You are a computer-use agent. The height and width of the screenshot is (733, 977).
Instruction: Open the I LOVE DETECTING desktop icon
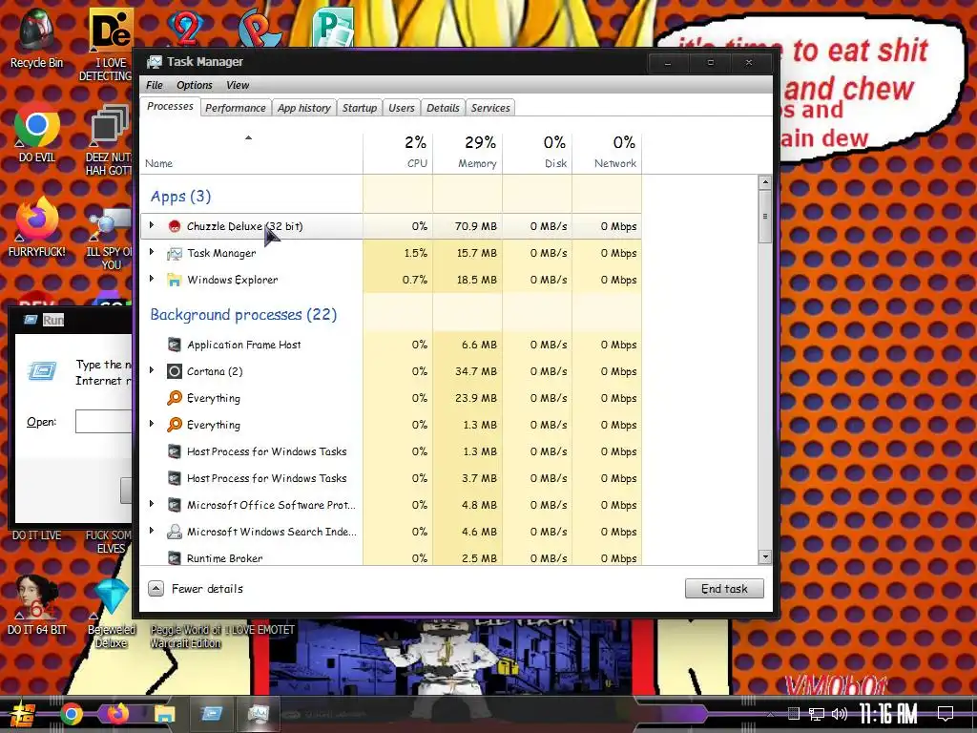click(x=110, y=45)
